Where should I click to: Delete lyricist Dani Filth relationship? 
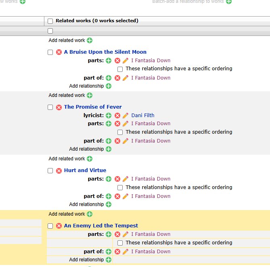117,116
